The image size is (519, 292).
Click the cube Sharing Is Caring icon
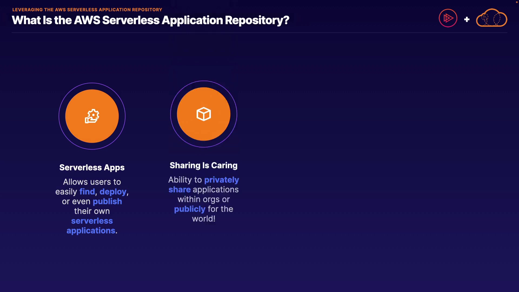204,114
